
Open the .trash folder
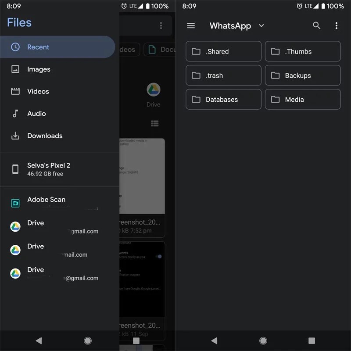click(x=223, y=75)
